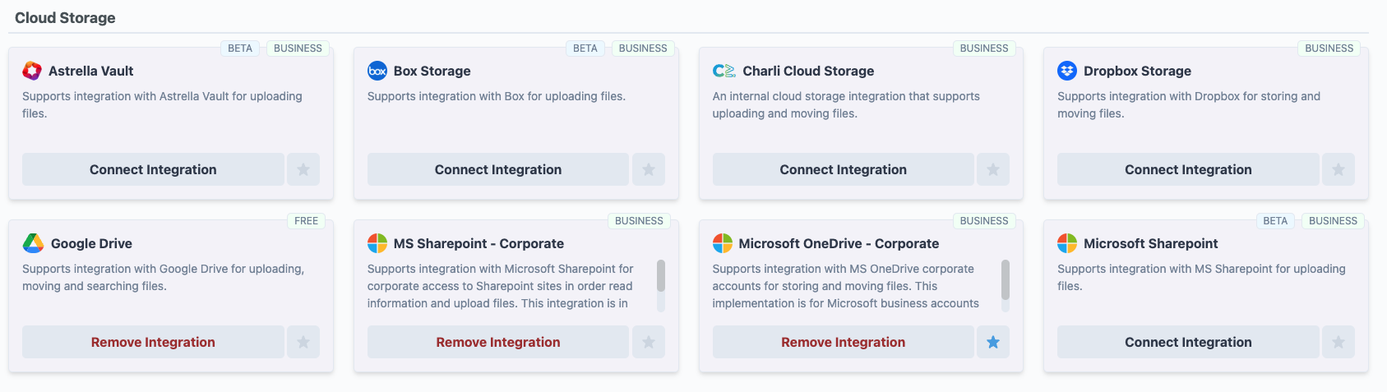Click the Microsoft OneDrive - Corporate description scrollbar
Image resolution: width=1387 pixels, height=392 pixels.
point(1005,285)
